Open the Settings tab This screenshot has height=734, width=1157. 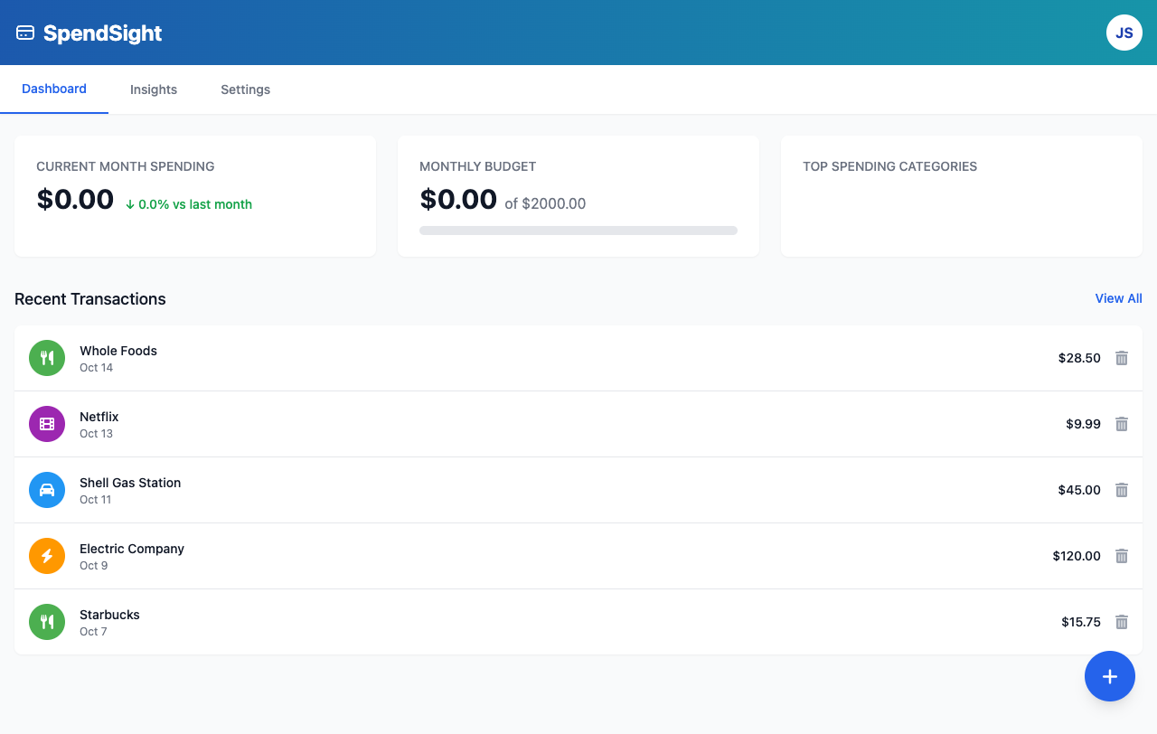(245, 89)
